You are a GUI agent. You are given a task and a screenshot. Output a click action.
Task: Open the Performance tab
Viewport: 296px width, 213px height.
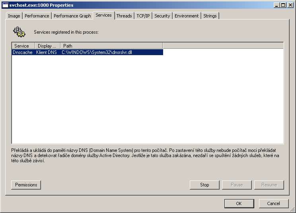point(37,16)
